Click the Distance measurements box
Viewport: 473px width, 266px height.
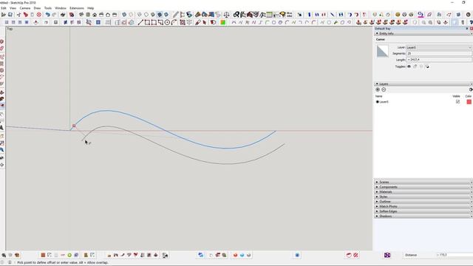tap(455, 255)
